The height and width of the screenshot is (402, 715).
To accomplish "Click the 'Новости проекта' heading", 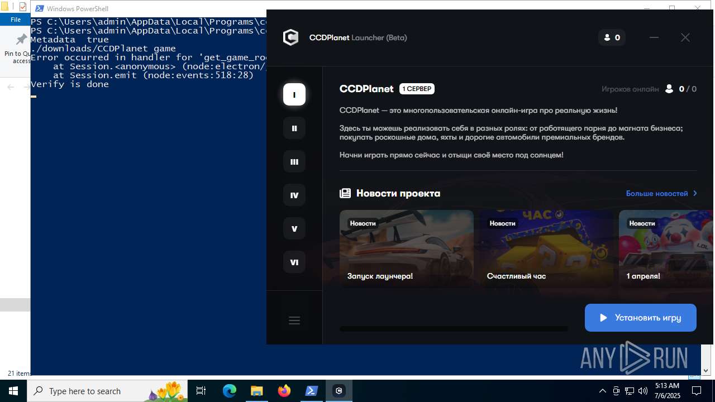I will [398, 193].
